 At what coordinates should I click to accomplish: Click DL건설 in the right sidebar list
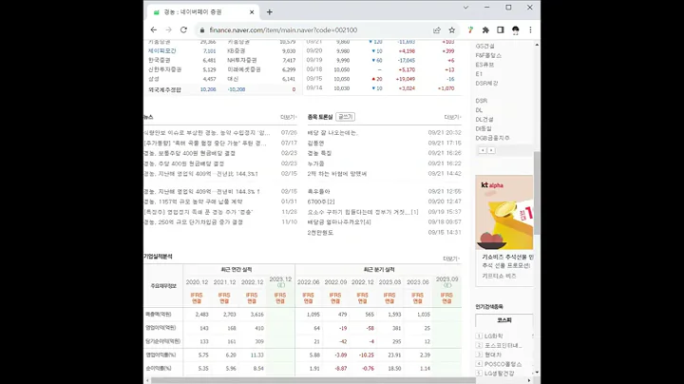click(x=484, y=119)
